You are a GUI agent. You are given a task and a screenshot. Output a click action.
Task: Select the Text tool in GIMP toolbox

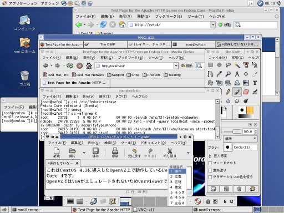click(255, 83)
